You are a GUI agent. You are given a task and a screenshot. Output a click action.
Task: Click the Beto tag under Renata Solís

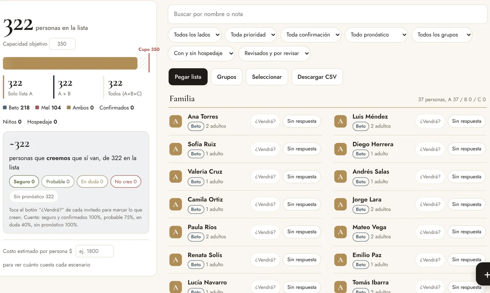pos(196,265)
